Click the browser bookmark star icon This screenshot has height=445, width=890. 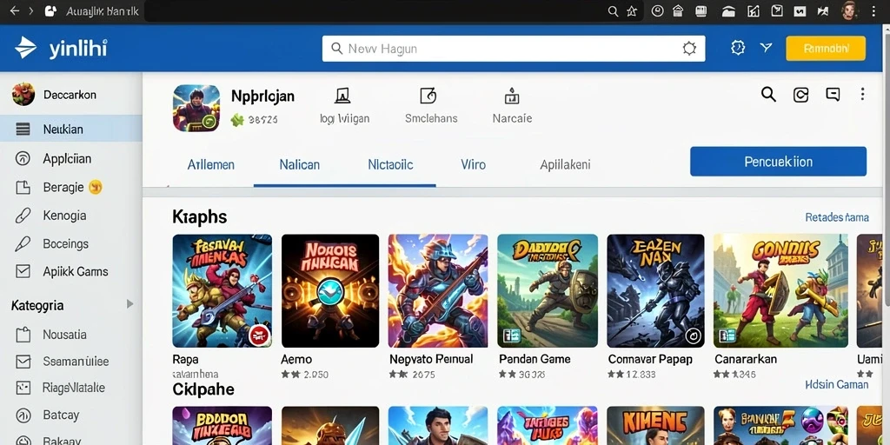pyautogui.click(x=631, y=11)
